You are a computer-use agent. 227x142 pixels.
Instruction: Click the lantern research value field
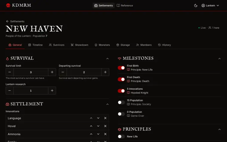click(31, 91)
